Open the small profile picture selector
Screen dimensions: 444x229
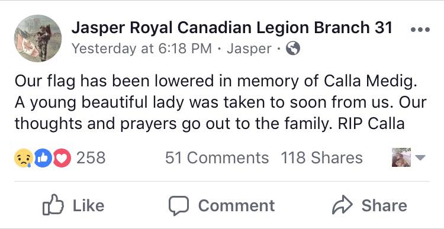(401, 157)
